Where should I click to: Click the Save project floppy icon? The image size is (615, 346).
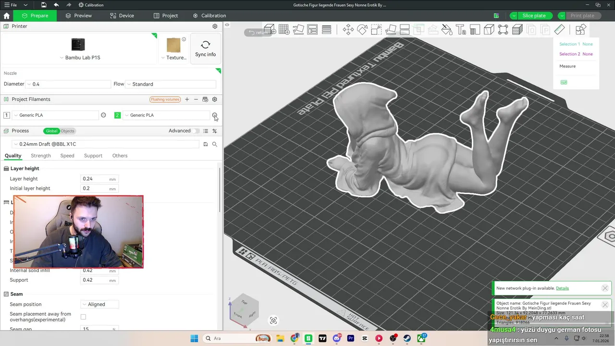[x=44, y=5]
